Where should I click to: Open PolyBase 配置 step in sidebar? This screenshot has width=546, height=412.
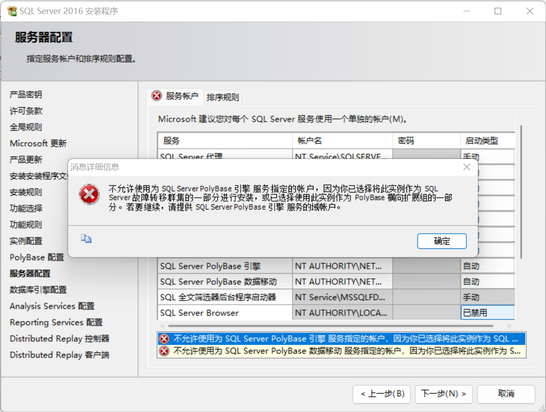[x=37, y=257]
